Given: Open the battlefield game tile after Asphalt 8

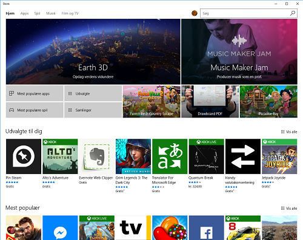Looking at the screenshot, I should click(279, 228).
